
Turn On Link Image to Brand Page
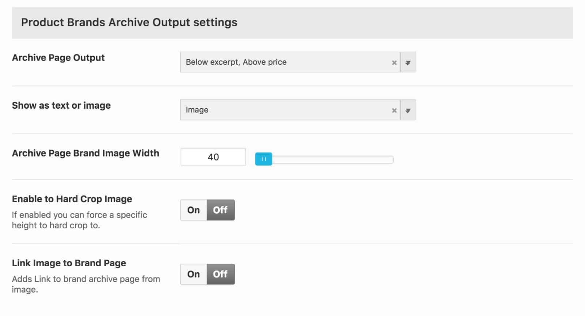tap(193, 274)
